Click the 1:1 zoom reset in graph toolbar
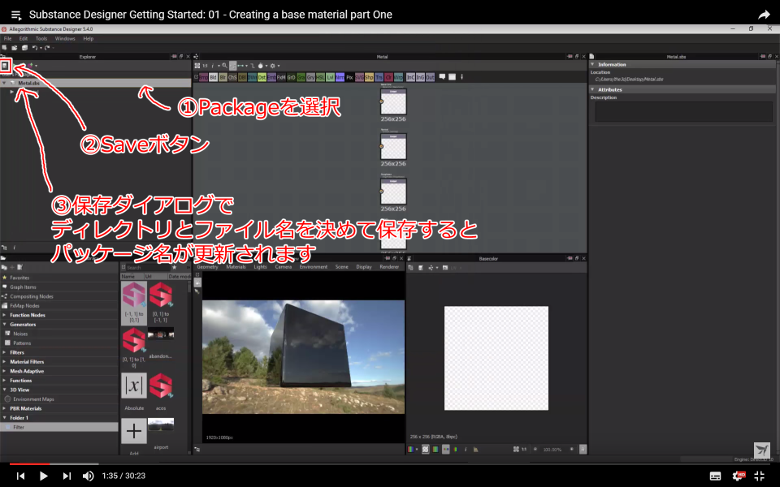 (205, 66)
